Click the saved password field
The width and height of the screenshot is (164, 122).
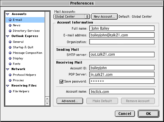click(122, 81)
